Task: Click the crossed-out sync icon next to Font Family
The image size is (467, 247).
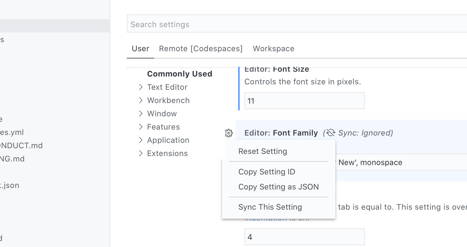Action: tap(331, 133)
